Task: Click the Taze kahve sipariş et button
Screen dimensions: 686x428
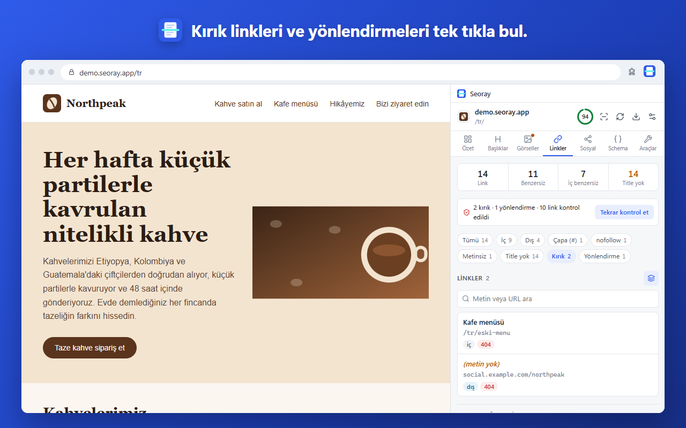Action: tap(90, 348)
